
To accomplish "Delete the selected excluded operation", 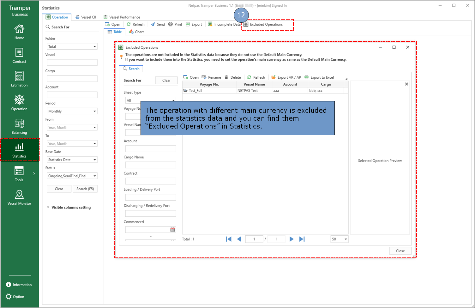I will pyautogui.click(x=233, y=77).
